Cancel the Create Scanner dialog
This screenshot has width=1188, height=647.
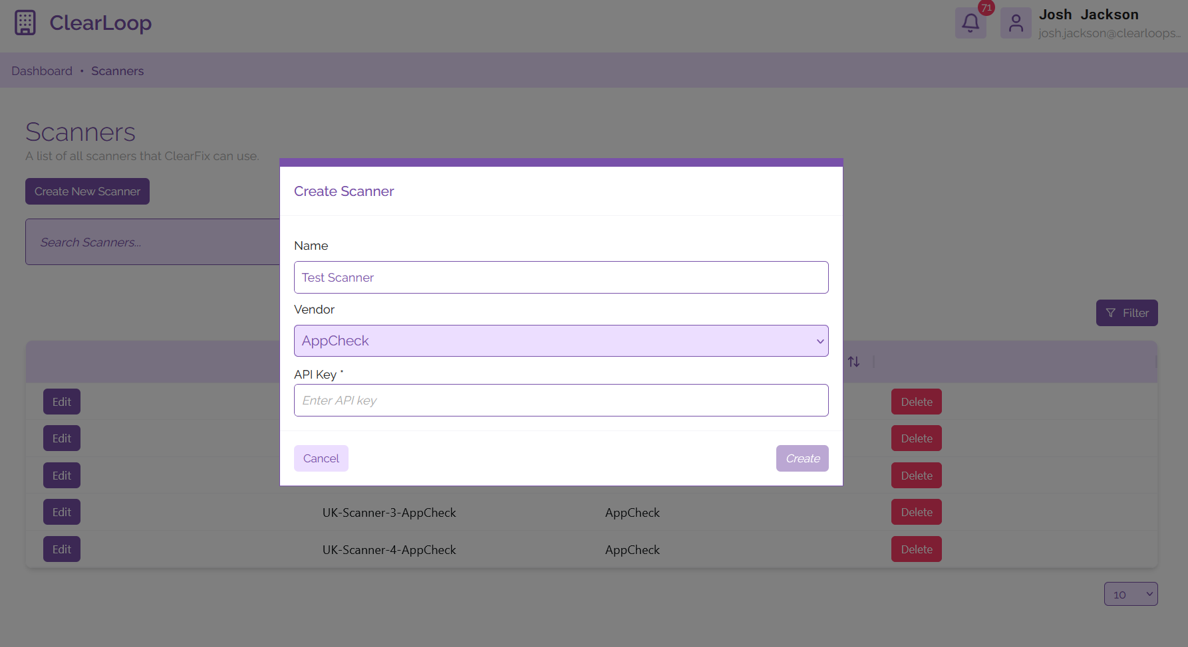click(321, 458)
